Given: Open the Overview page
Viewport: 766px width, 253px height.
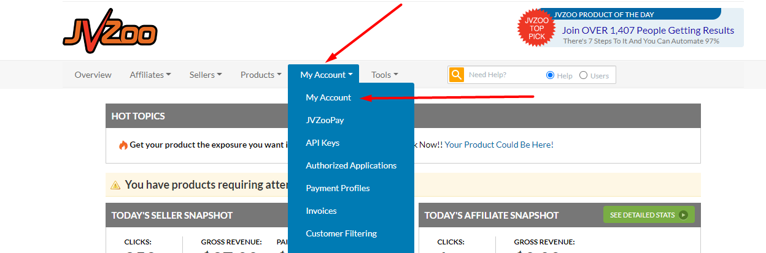Looking at the screenshot, I should tap(93, 75).
